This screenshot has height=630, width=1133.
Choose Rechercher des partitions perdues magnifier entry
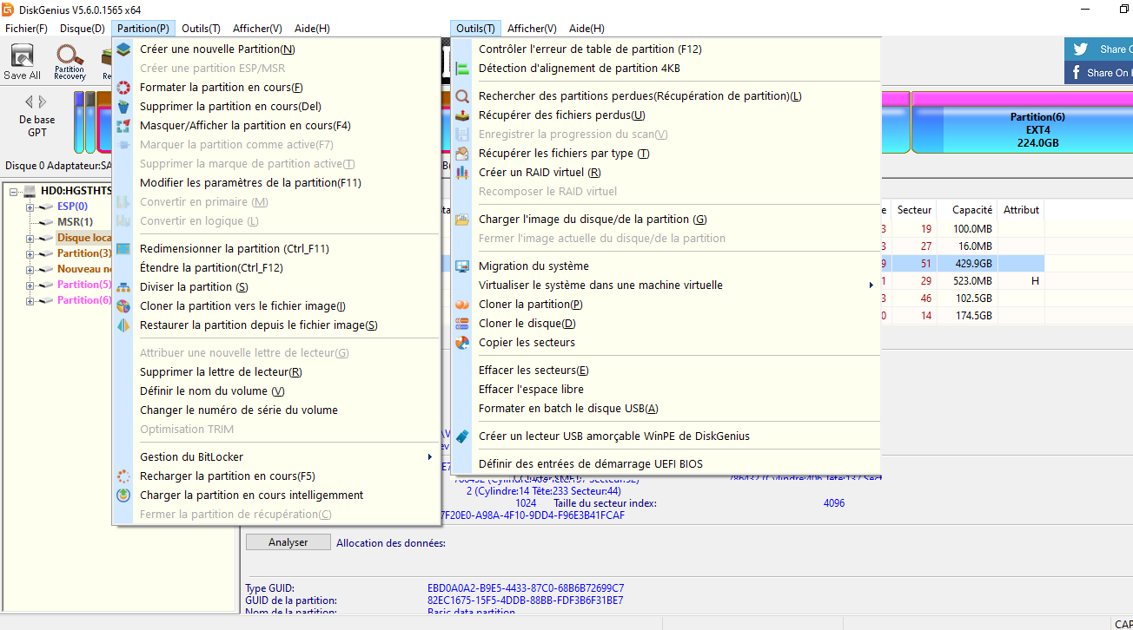point(462,96)
